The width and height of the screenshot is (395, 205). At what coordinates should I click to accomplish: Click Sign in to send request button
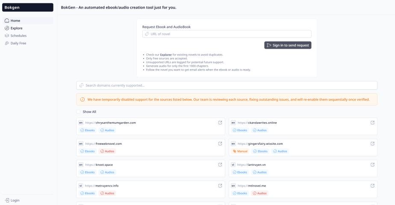[288, 45]
